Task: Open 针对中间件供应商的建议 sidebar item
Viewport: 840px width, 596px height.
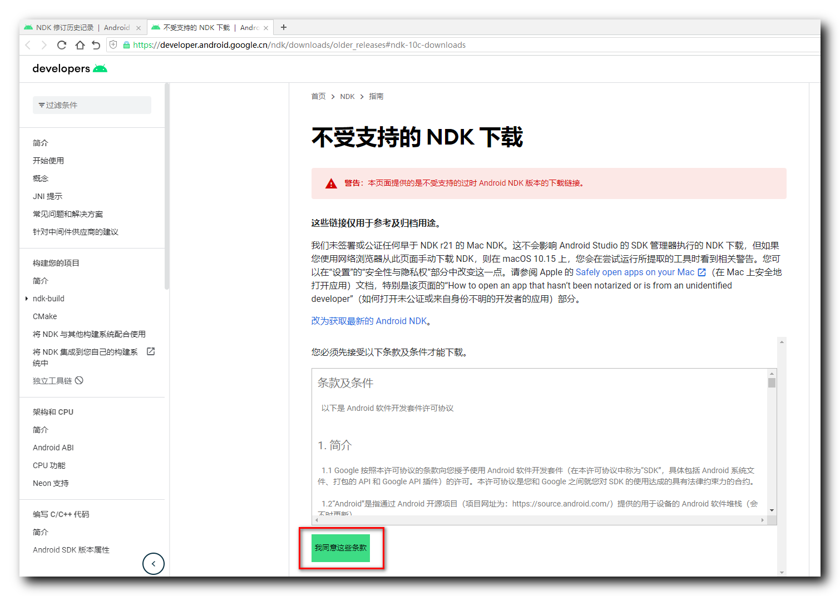Action: [76, 232]
